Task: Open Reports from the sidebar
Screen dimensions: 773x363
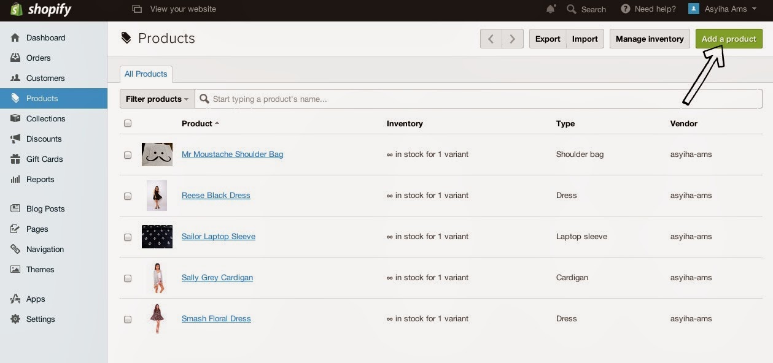Action: pos(40,179)
